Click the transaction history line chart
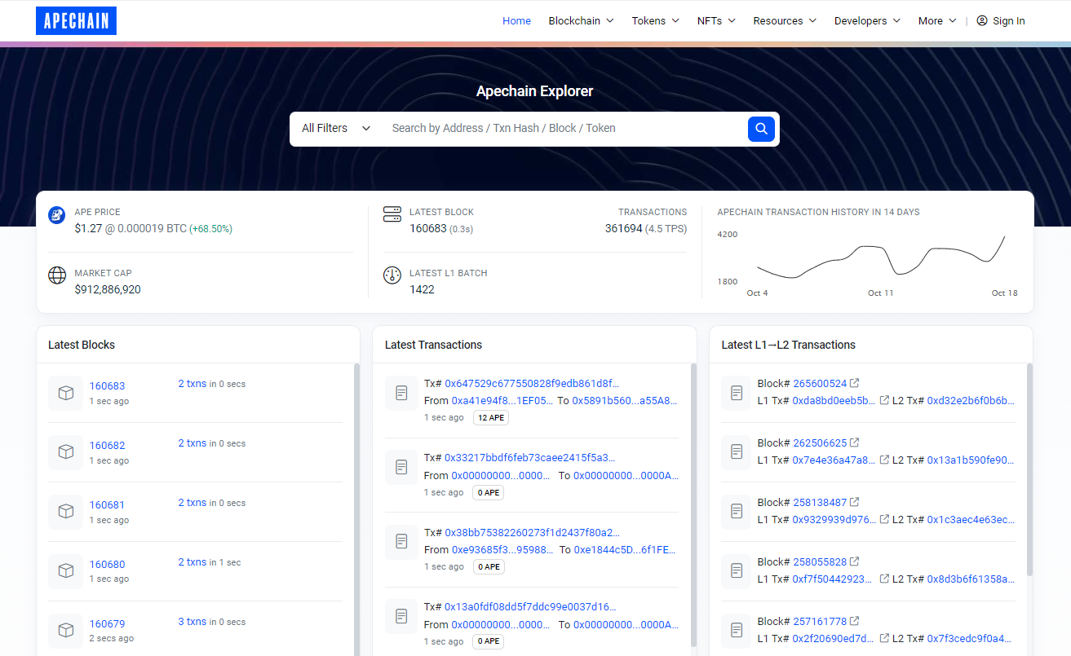Screen dimensions: 1071x656 [882, 258]
